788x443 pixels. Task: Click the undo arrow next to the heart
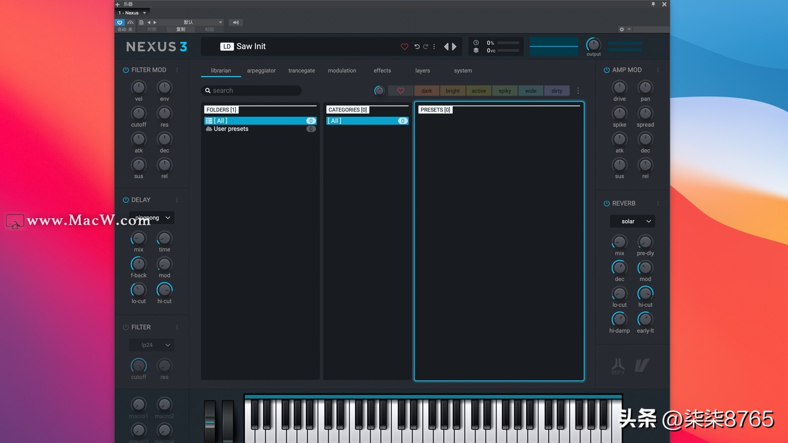click(x=417, y=46)
